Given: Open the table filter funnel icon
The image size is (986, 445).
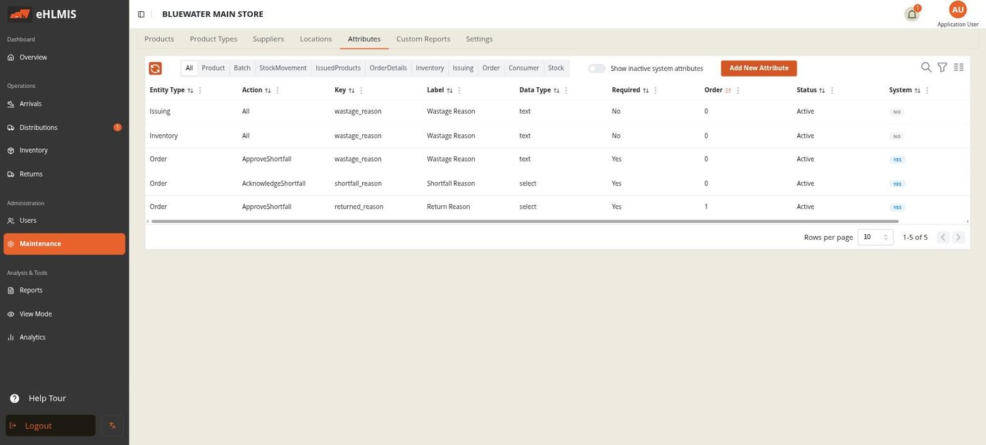Looking at the screenshot, I should [942, 67].
